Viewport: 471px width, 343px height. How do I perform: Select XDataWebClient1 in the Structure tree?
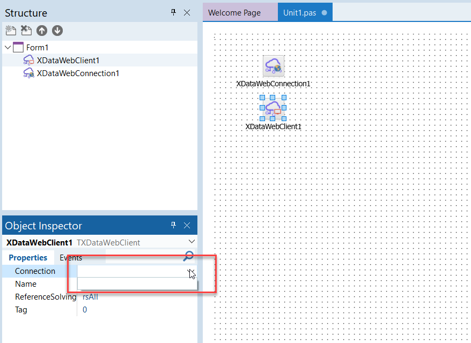(68, 61)
